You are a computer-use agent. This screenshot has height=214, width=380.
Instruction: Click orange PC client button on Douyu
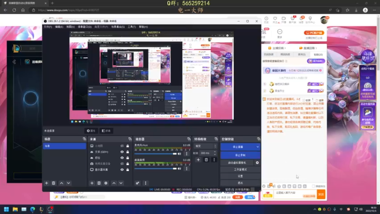[314, 33]
